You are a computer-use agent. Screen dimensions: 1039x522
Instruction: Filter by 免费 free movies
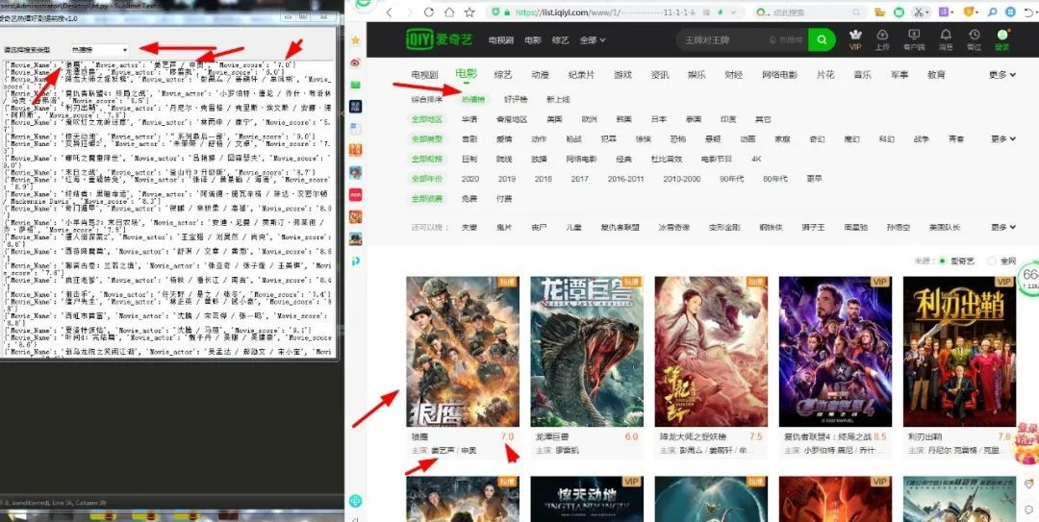469,199
